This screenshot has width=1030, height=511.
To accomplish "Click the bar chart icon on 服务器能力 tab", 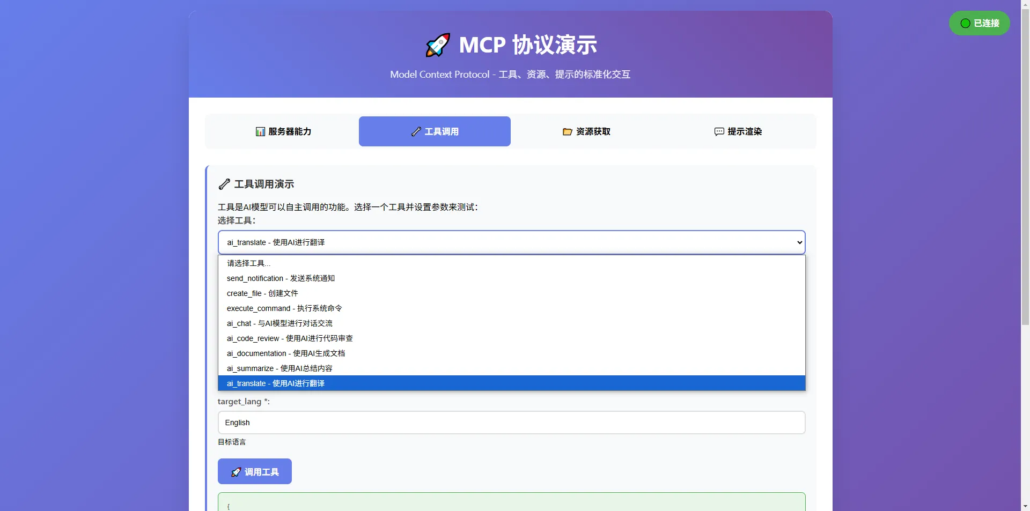I will pos(260,132).
